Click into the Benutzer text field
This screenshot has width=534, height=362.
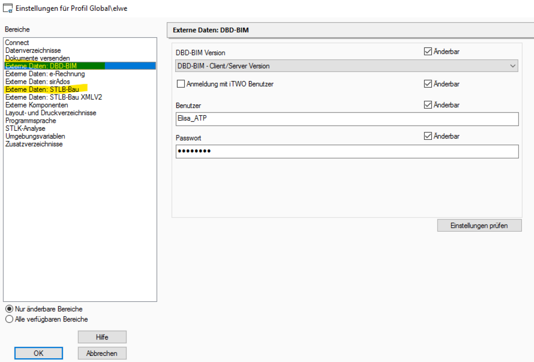[x=347, y=119]
